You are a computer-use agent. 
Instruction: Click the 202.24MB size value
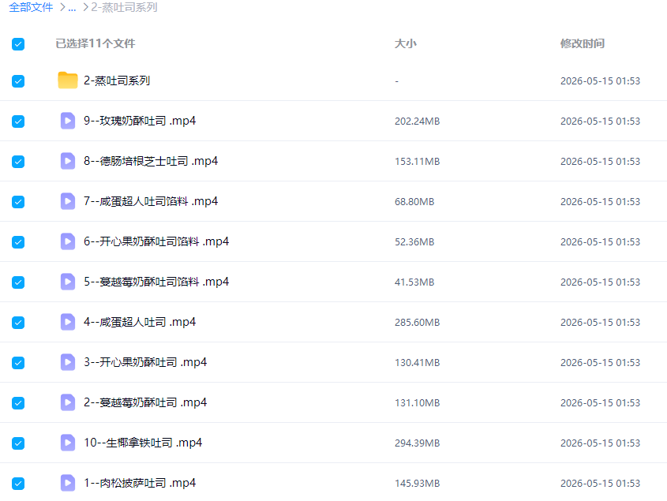coord(418,122)
